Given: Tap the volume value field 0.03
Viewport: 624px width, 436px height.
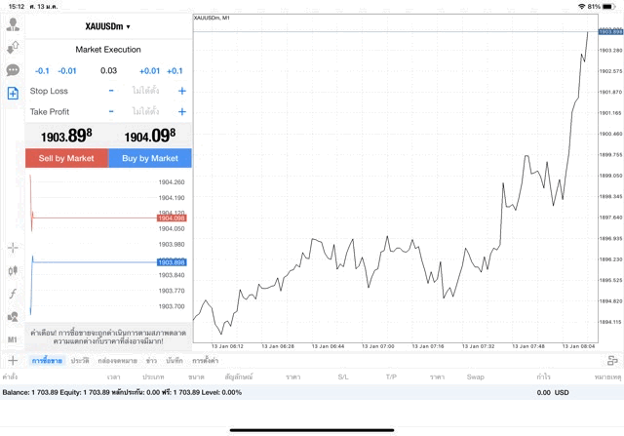Looking at the screenshot, I should [108, 70].
